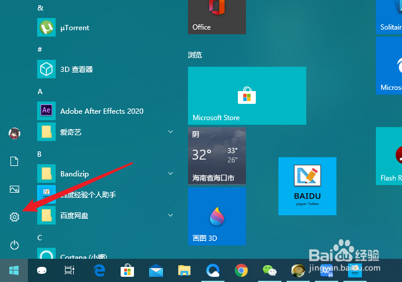Launch µTorrent from the app list

pyautogui.click(x=105, y=27)
